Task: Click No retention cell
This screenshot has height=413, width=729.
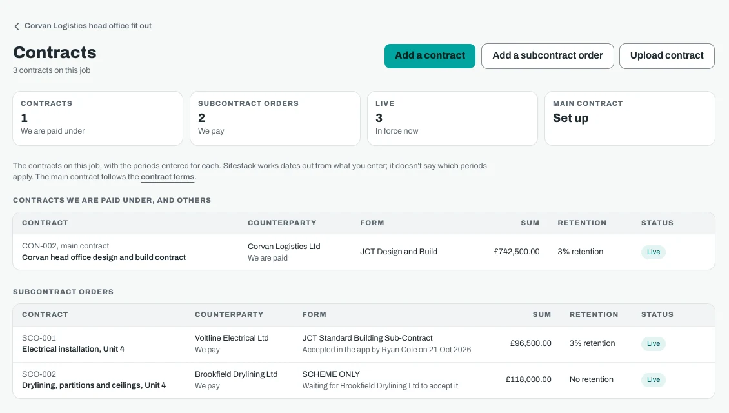Action: pos(592,379)
